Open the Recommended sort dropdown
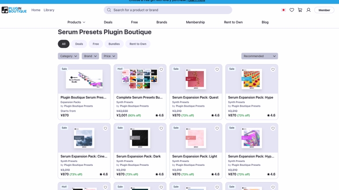This screenshot has width=339, height=190. coord(259,56)
